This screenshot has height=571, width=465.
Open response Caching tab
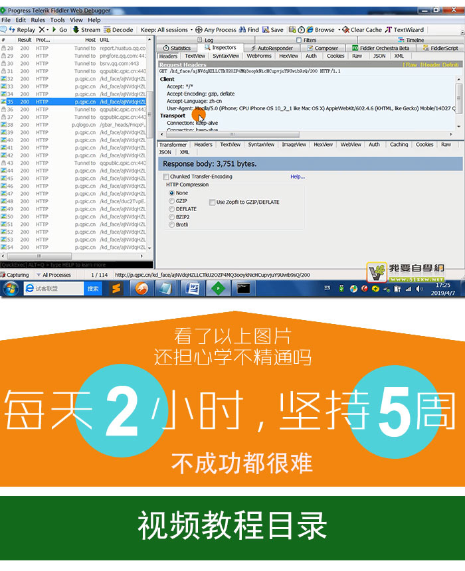point(399,145)
